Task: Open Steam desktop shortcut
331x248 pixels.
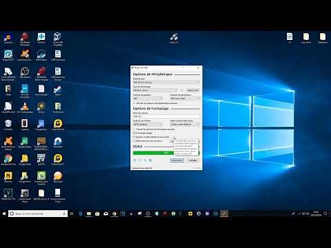Action: (58, 90)
